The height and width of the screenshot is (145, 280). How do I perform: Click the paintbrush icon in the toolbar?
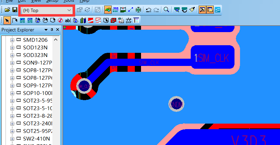pos(192,10)
